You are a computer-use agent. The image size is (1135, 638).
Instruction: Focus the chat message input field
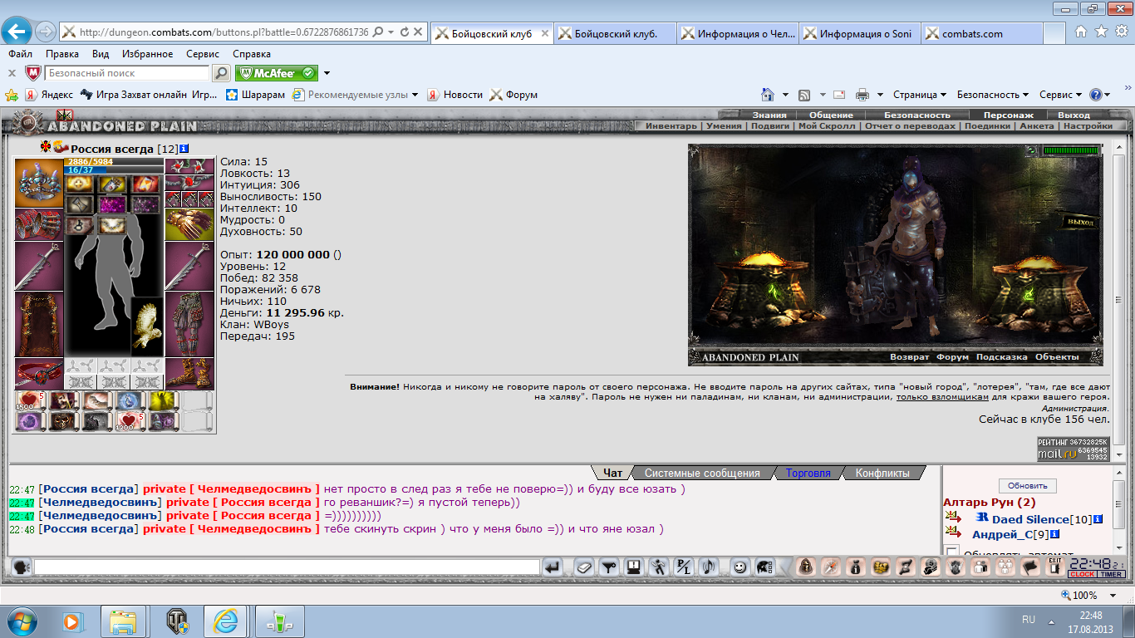(x=287, y=567)
